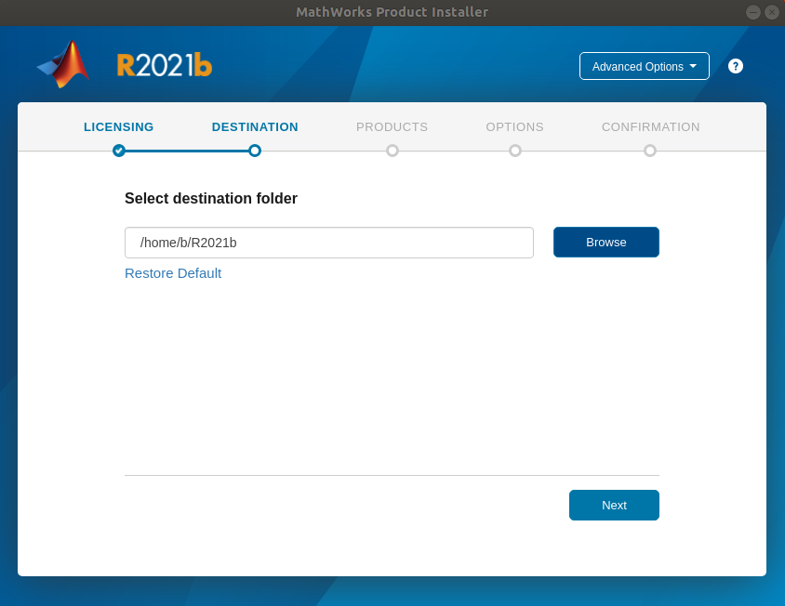Click the 'Select destination folder' heading
This screenshot has height=606, width=785.
[211, 198]
